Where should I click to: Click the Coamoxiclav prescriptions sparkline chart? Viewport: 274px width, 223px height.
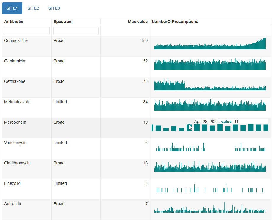tap(210, 44)
